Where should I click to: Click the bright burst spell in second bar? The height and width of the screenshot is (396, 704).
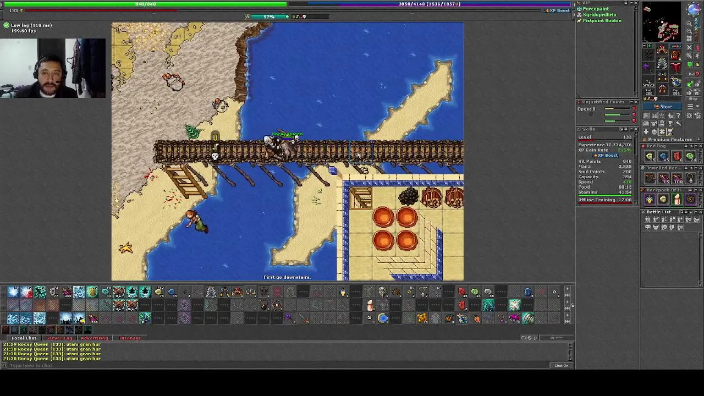point(514,305)
